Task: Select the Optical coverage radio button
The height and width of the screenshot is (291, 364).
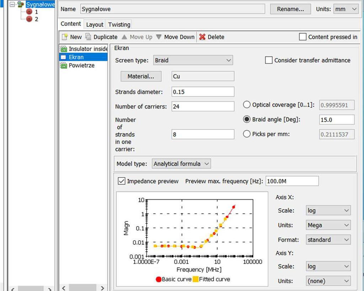Action: pos(247,105)
